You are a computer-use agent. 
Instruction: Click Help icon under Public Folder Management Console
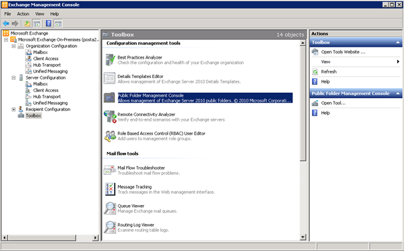(315, 113)
